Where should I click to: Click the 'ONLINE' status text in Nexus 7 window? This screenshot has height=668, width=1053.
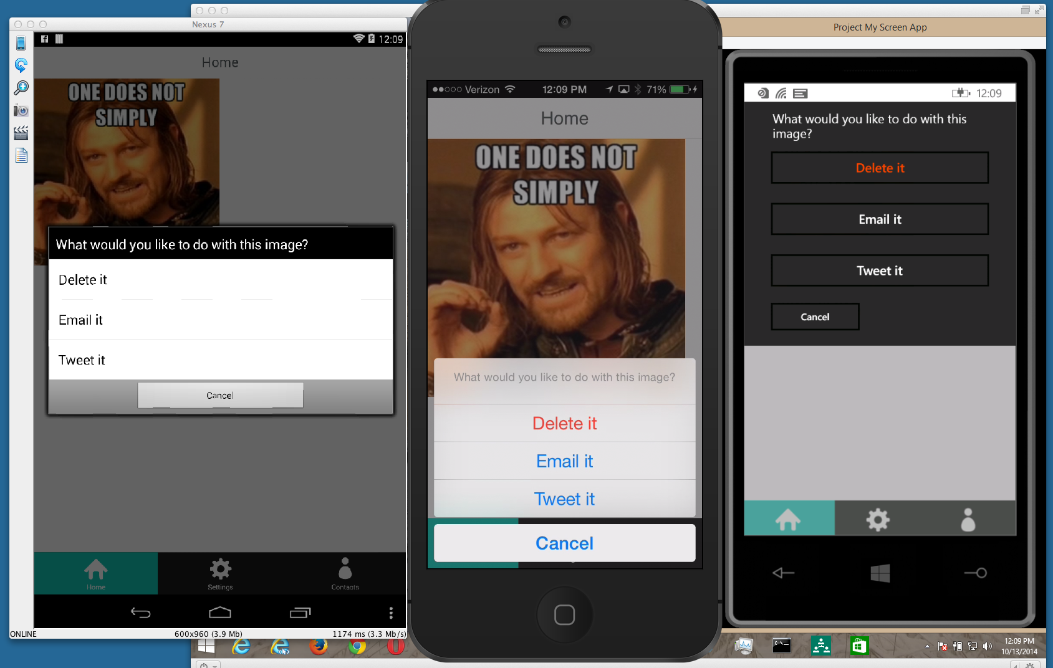coord(24,634)
